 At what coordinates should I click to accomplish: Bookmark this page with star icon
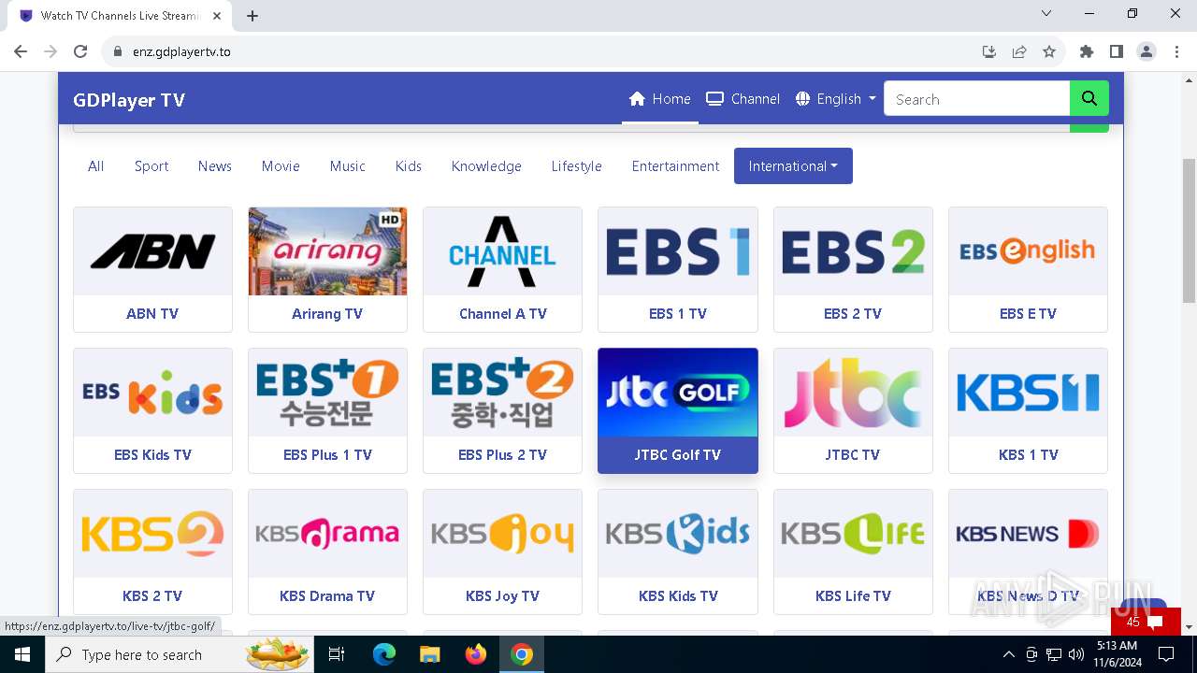coord(1049,51)
